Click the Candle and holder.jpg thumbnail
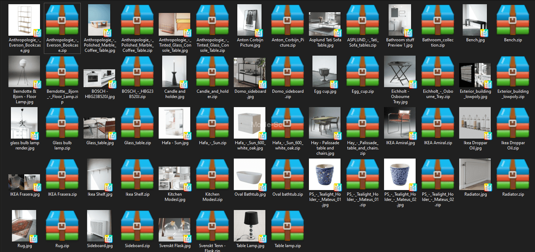This screenshot has width=535, height=252. tap(174, 72)
